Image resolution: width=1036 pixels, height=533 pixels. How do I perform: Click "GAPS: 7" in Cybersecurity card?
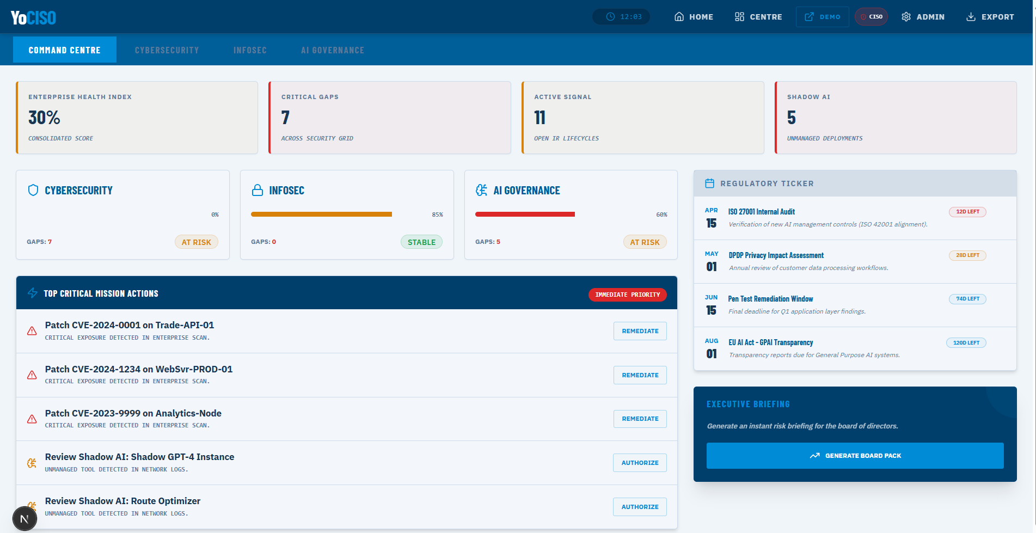click(x=39, y=242)
